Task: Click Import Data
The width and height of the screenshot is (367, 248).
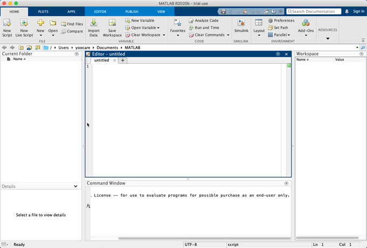Action: coord(93,28)
